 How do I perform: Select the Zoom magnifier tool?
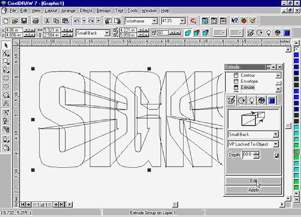point(6,62)
